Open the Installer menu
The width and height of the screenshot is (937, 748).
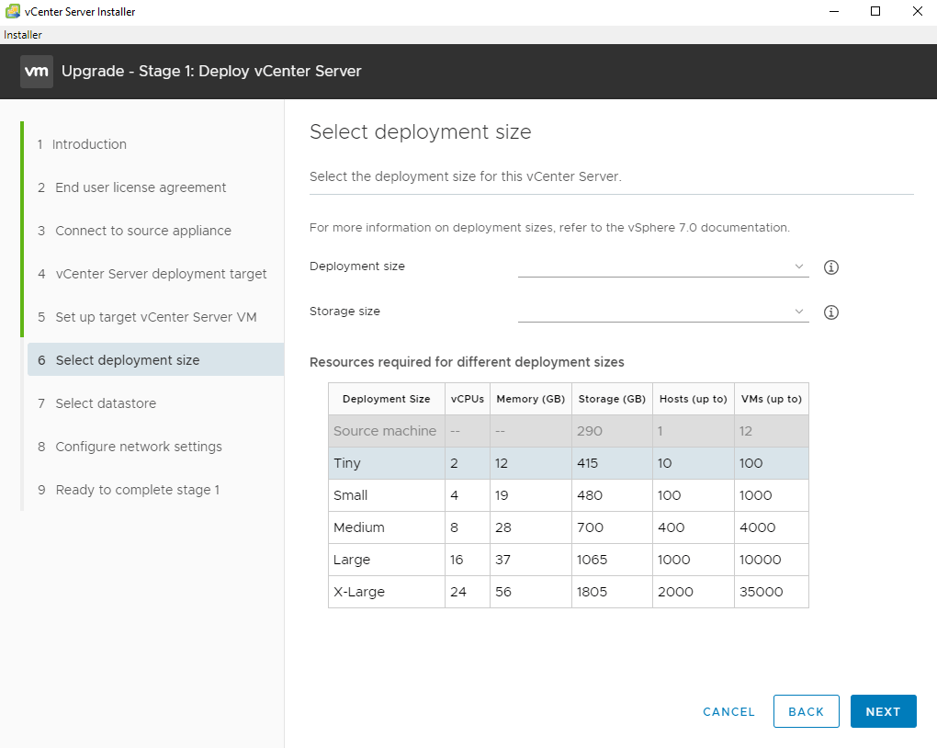[23, 35]
